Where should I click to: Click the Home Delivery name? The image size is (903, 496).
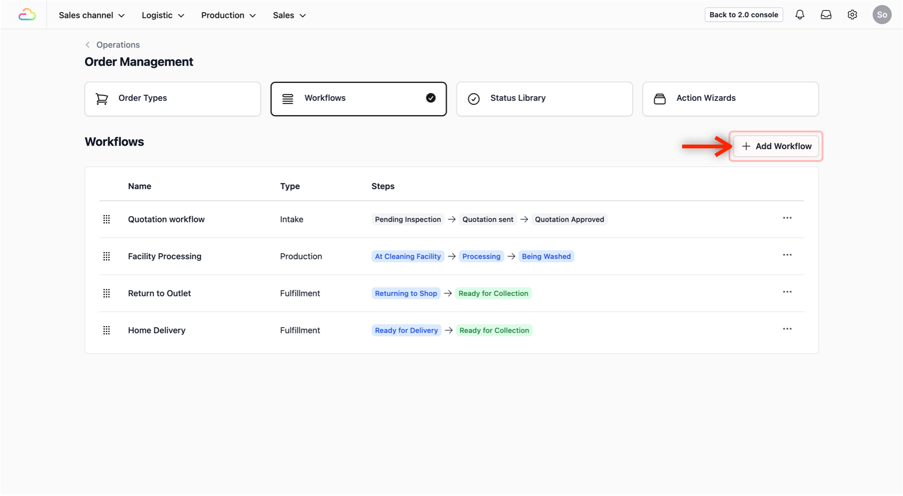coord(157,330)
